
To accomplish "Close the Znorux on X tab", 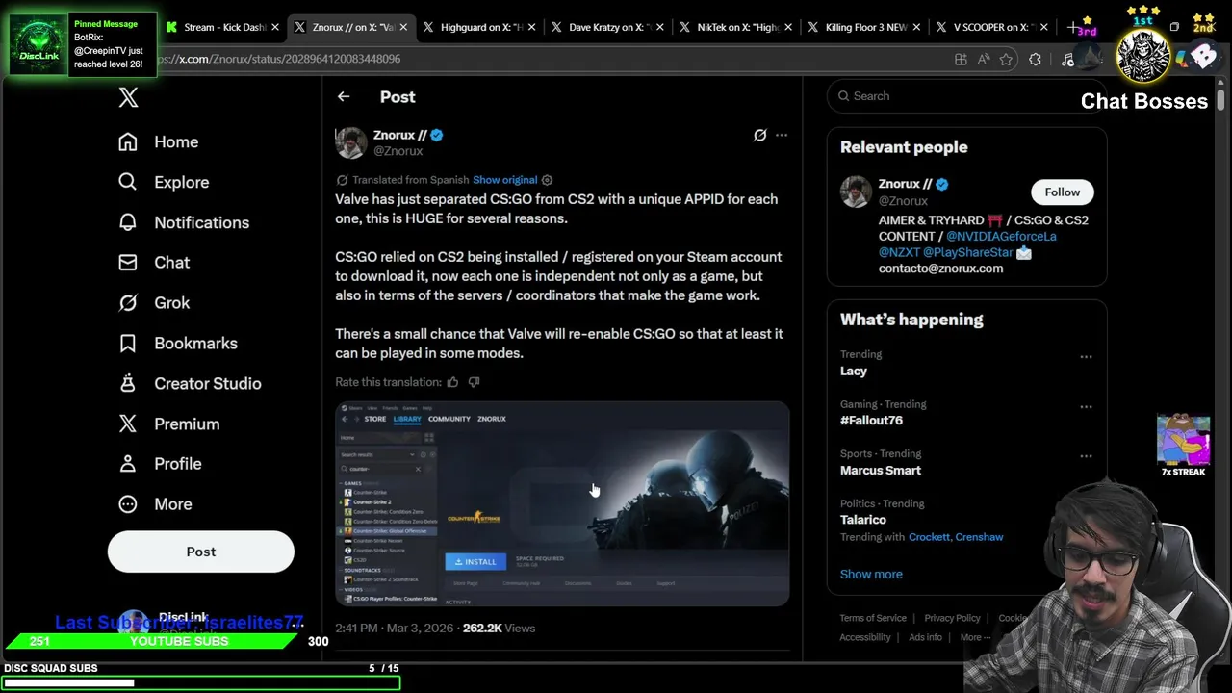I will click(x=403, y=27).
